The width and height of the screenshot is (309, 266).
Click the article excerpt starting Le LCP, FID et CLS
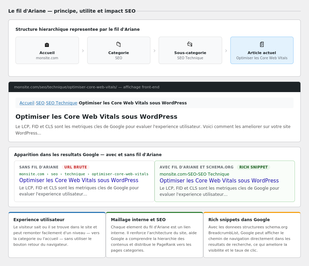click(153, 130)
